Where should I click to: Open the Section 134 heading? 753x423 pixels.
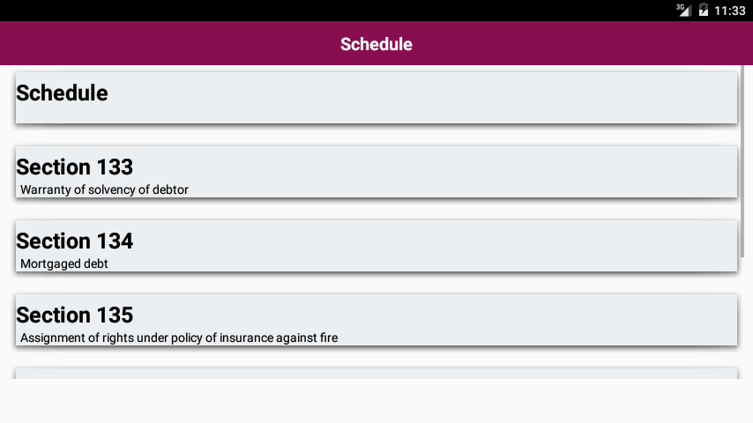(x=75, y=241)
